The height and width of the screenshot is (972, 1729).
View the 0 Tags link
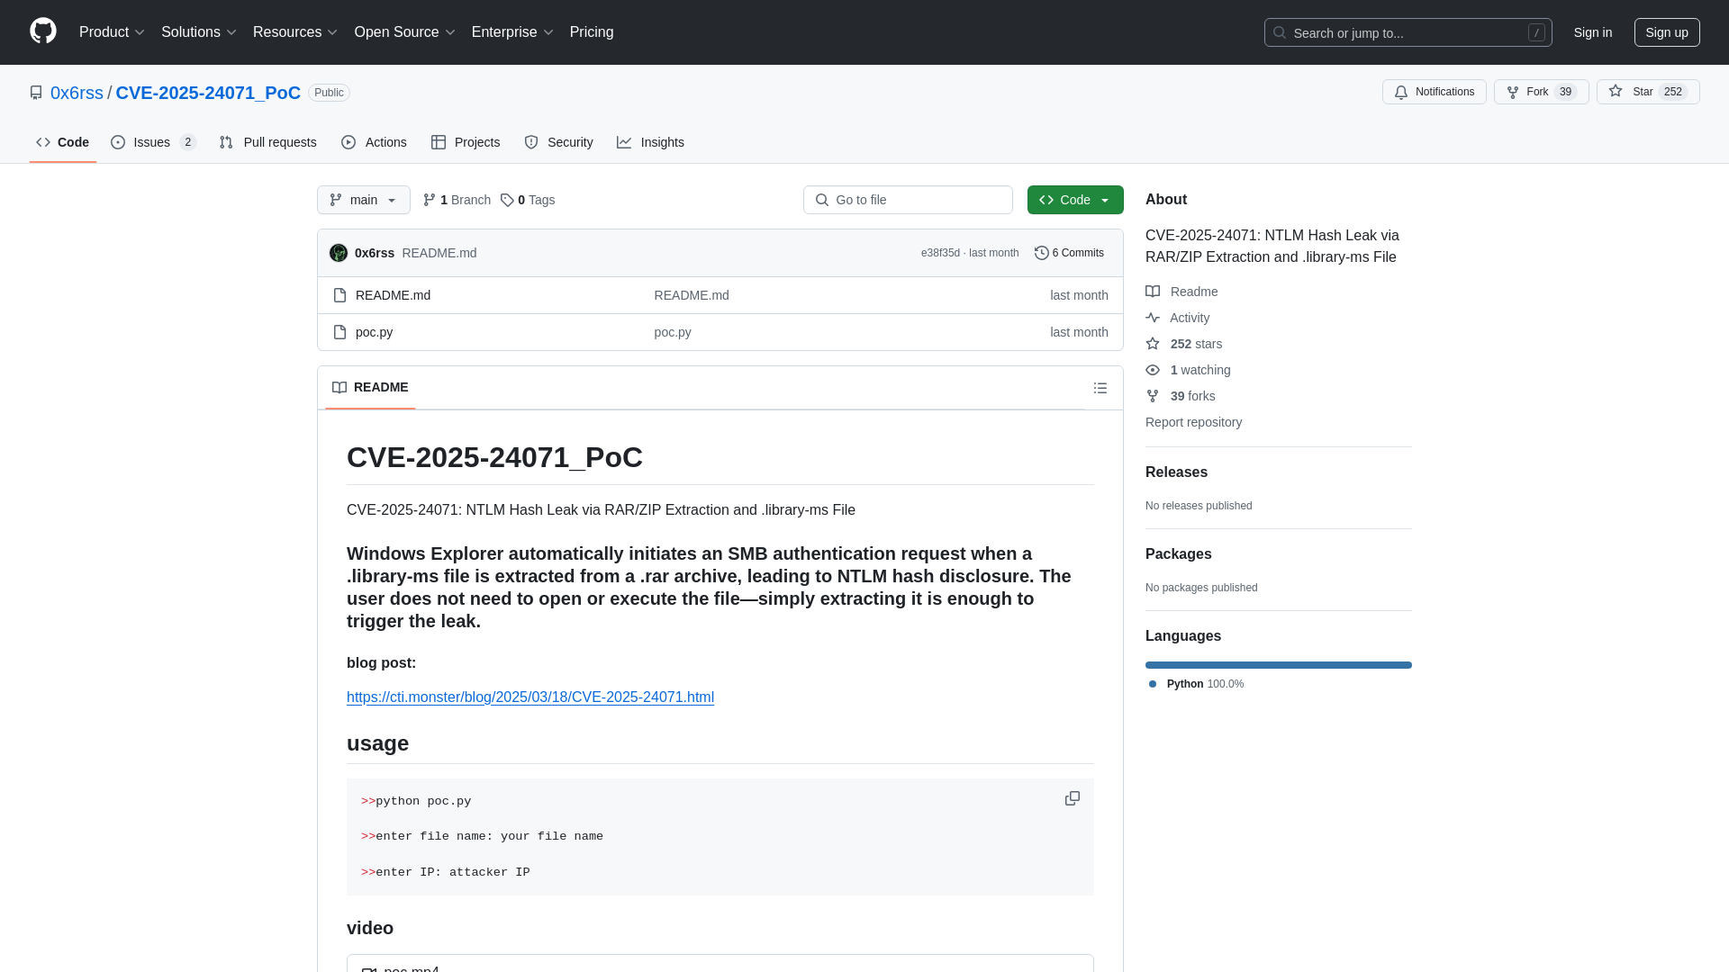tap(528, 200)
